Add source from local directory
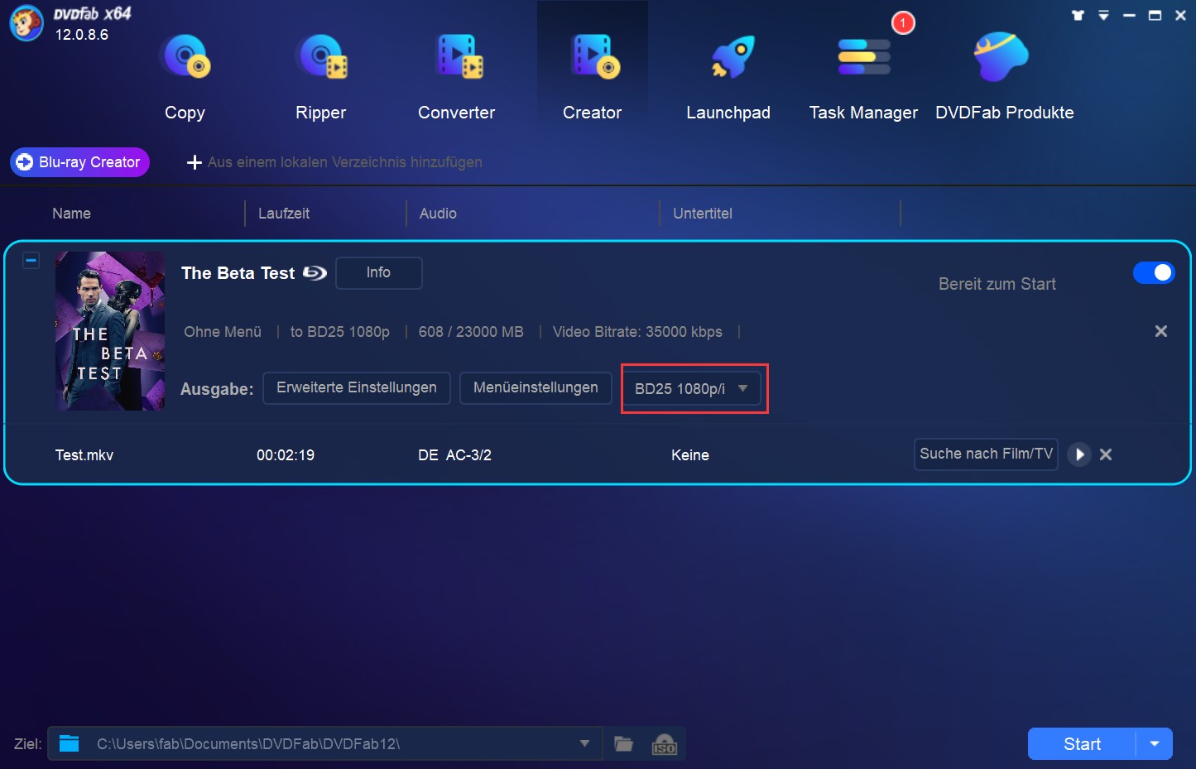The image size is (1196, 769). tap(334, 162)
